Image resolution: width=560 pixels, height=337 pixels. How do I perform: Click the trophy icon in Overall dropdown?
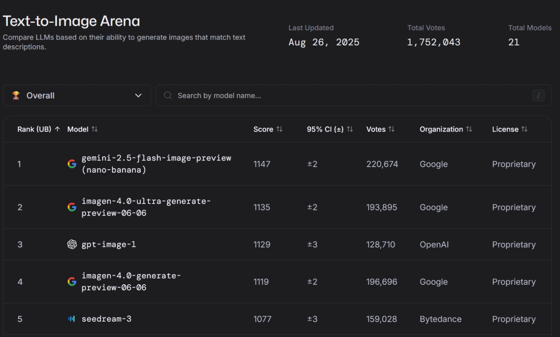pos(16,95)
